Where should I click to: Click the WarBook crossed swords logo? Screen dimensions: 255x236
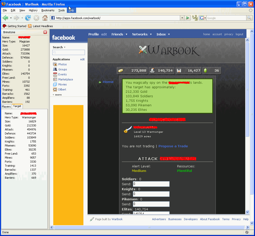pos(143,50)
